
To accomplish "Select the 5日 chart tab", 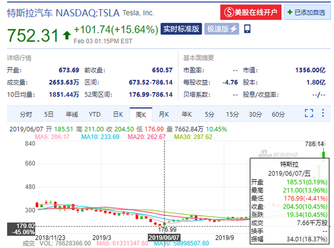I will click(49, 114).
